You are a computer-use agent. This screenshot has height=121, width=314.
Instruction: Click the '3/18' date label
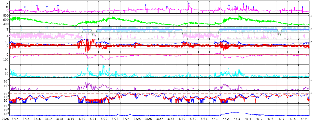60,119
